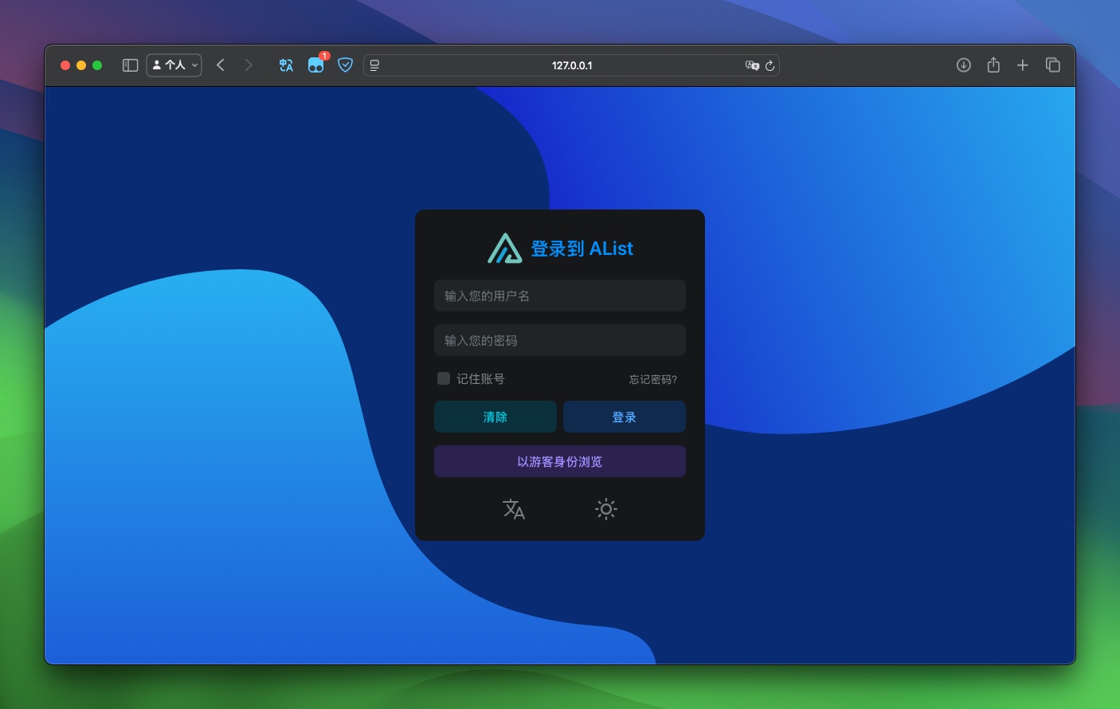Toggle light/dark theme sun icon
The width and height of the screenshot is (1120, 709).
point(606,509)
